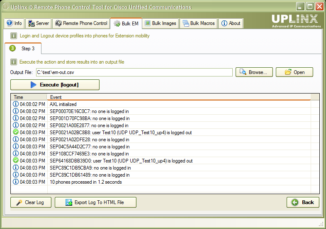
Task: Click the Event column header
Action: click(x=179, y=97)
